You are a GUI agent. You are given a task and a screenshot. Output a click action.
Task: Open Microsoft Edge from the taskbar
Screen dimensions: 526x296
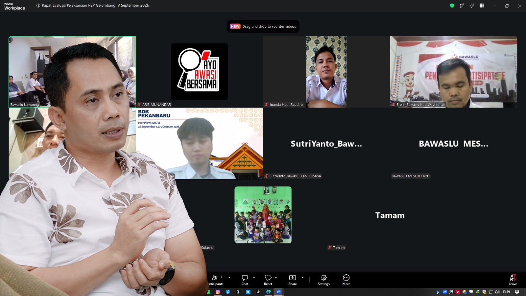pyautogui.click(x=269, y=292)
